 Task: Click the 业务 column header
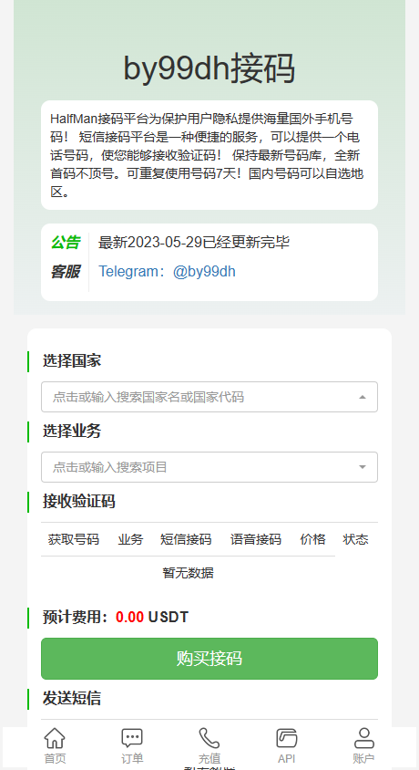pos(130,539)
